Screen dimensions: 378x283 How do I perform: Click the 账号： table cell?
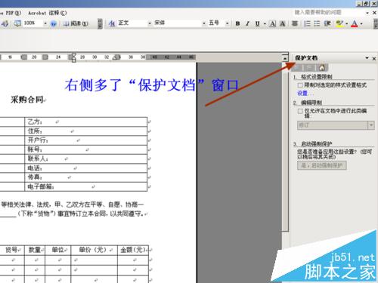coord(86,149)
